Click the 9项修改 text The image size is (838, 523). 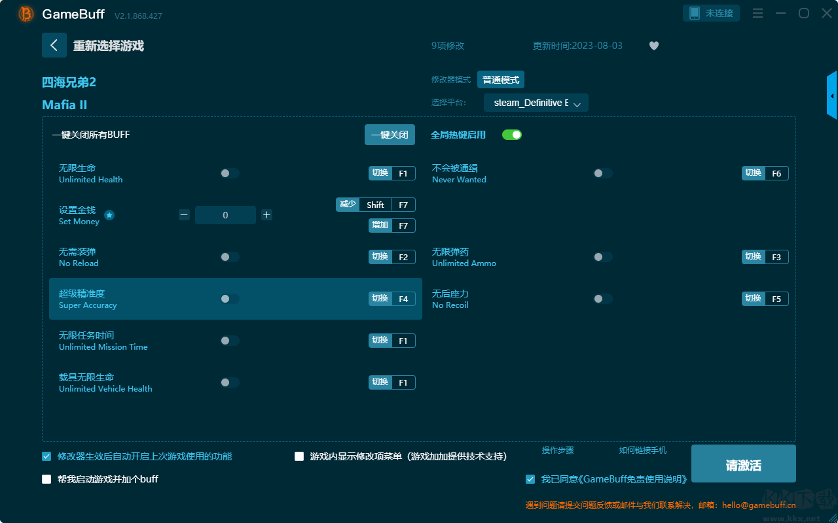[448, 46]
